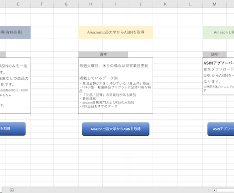Click the line 'Amazon直販部門およびFBAの出品数'
The height and width of the screenshot is (193, 234).
click(107, 103)
